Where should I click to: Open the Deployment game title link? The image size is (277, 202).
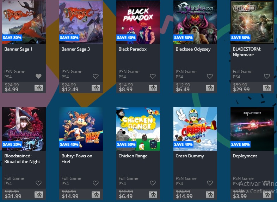tap(245, 156)
